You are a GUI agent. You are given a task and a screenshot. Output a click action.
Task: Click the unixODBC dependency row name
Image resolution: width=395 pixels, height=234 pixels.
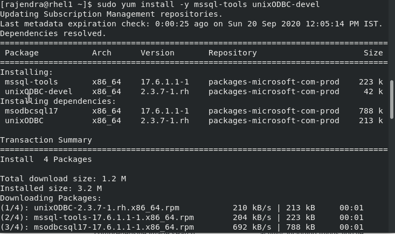[24, 120]
